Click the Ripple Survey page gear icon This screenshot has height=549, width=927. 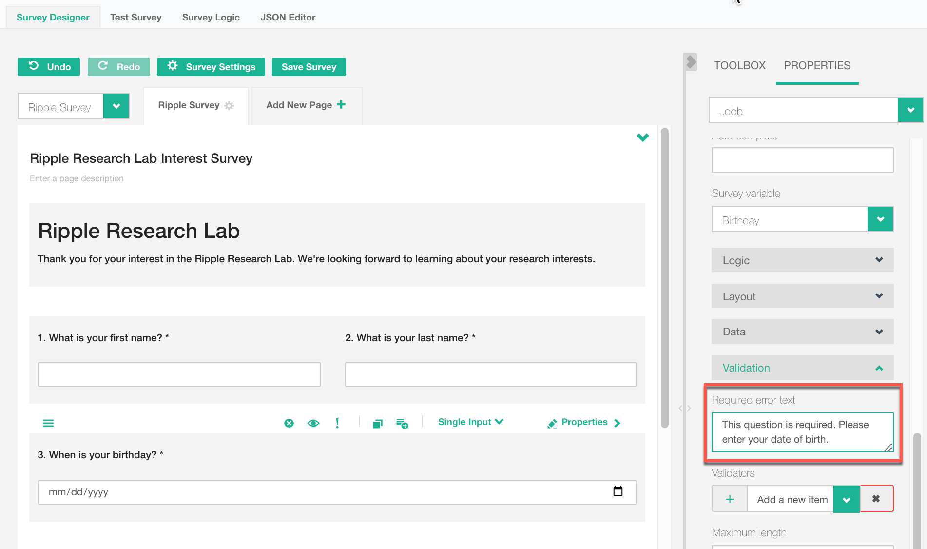pyautogui.click(x=229, y=106)
